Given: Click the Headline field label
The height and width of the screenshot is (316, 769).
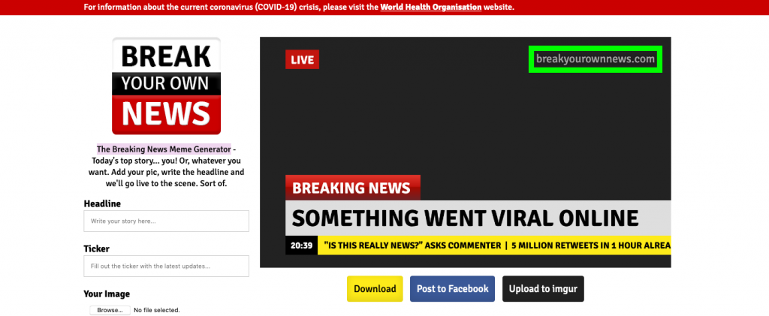Looking at the screenshot, I should click(102, 203).
